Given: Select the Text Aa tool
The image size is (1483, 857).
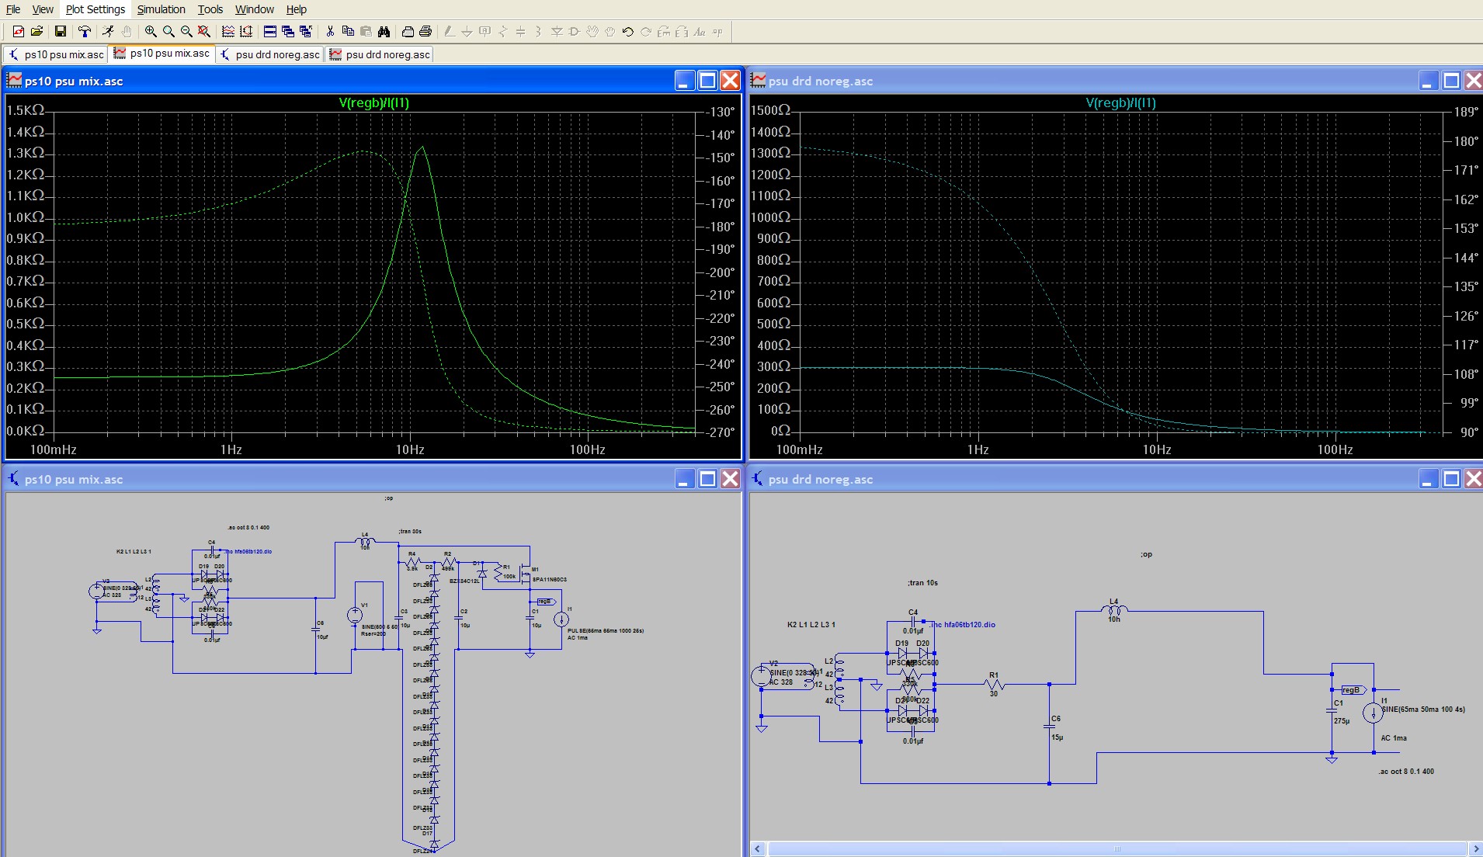Looking at the screenshot, I should pos(700,32).
